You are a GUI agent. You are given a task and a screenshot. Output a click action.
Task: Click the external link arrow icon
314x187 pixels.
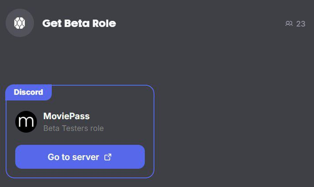tap(108, 157)
